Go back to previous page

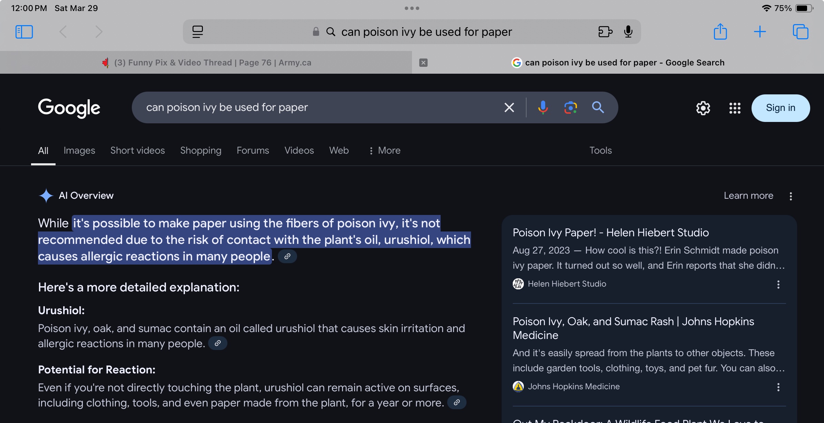point(63,32)
